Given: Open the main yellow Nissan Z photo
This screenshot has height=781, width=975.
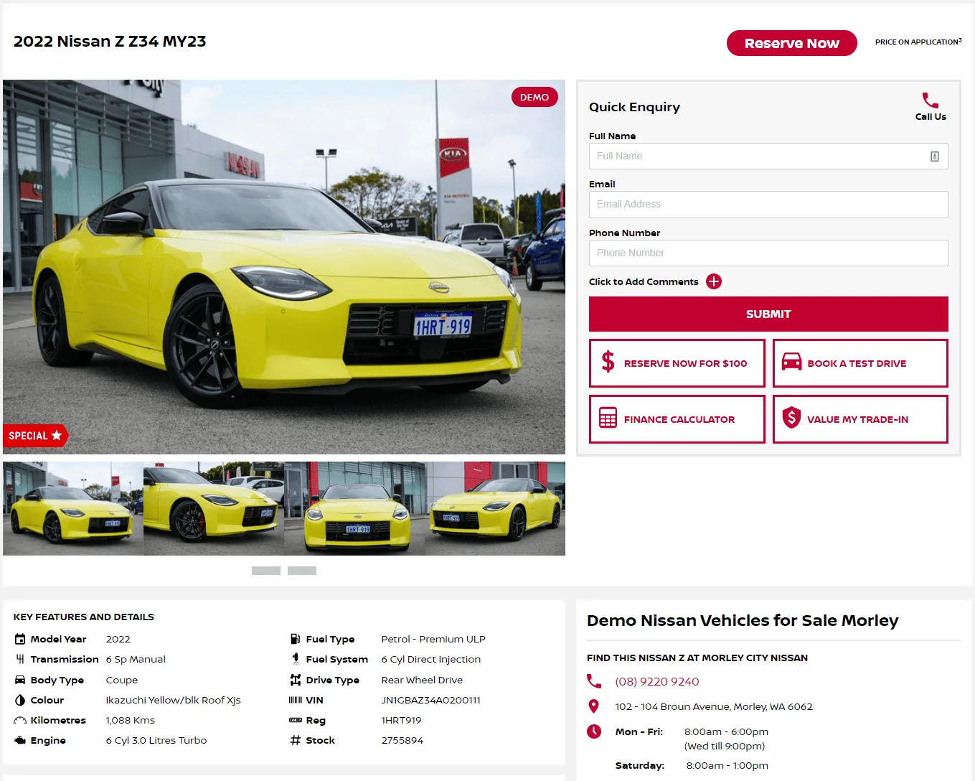Looking at the screenshot, I should [x=284, y=267].
